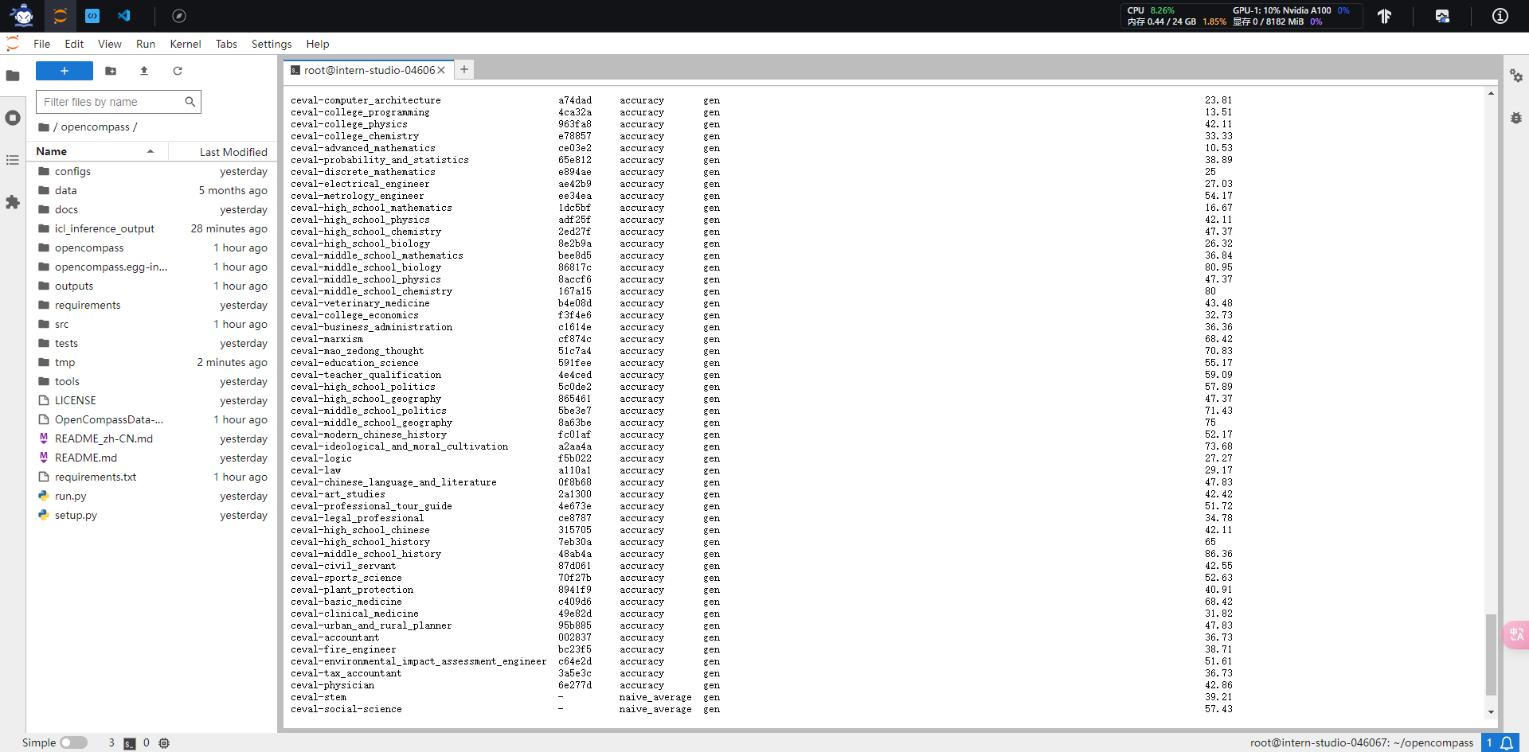
Task: Select the docs folder
Action: [x=153, y=209]
